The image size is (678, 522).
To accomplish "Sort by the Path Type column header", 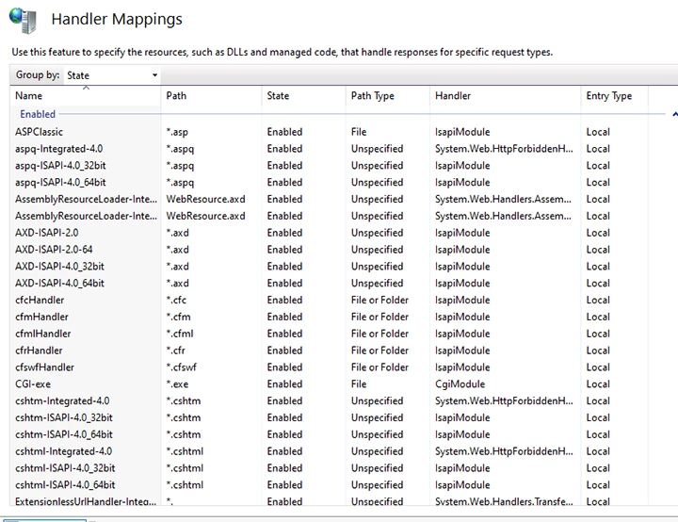I will pyautogui.click(x=373, y=96).
